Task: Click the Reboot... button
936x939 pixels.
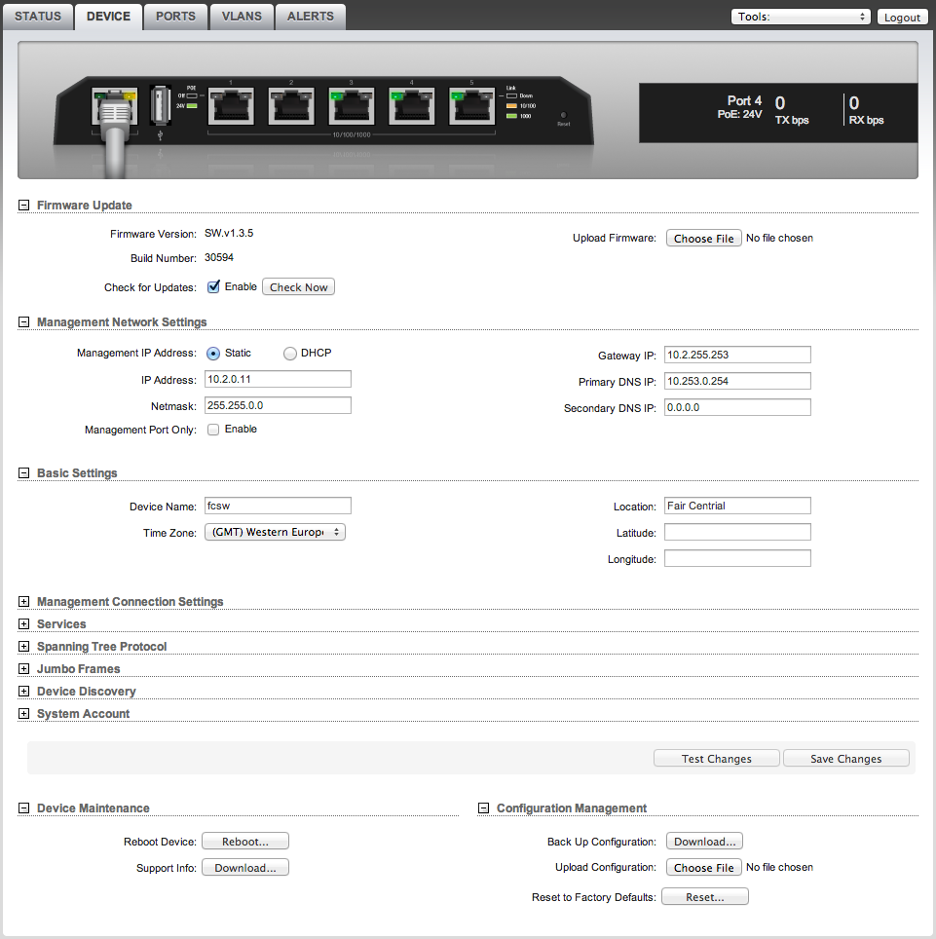Action: coord(244,842)
